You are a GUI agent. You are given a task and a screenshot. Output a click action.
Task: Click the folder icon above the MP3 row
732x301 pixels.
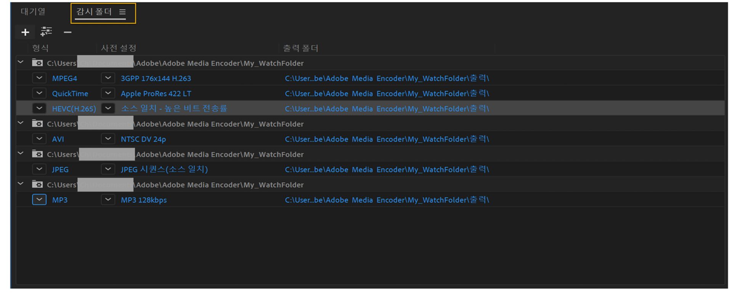37,185
